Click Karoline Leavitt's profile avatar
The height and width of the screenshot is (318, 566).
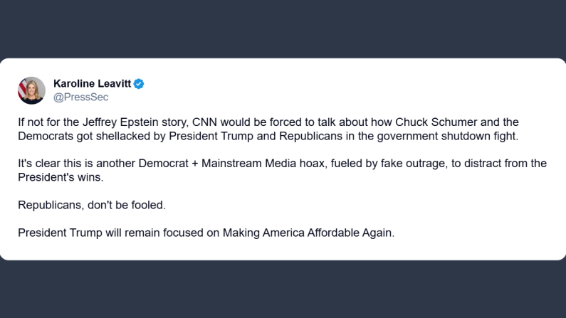click(31, 90)
